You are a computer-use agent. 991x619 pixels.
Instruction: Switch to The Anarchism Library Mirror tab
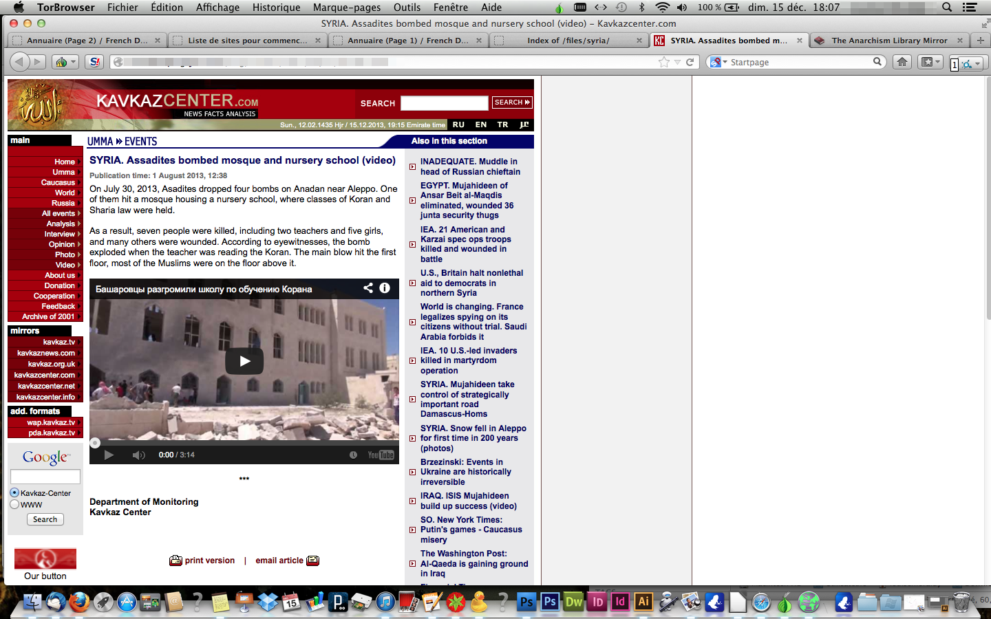[888, 41]
